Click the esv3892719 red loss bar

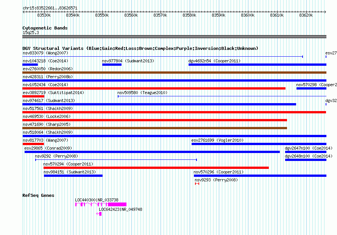click(33, 96)
